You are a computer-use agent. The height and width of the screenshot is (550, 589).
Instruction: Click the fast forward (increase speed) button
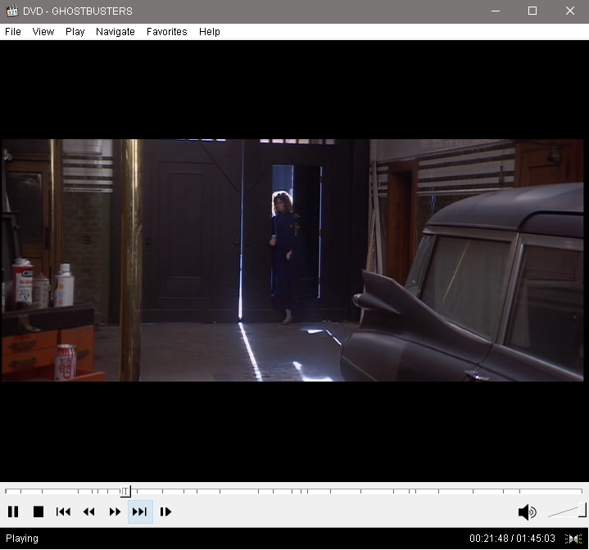[115, 512]
